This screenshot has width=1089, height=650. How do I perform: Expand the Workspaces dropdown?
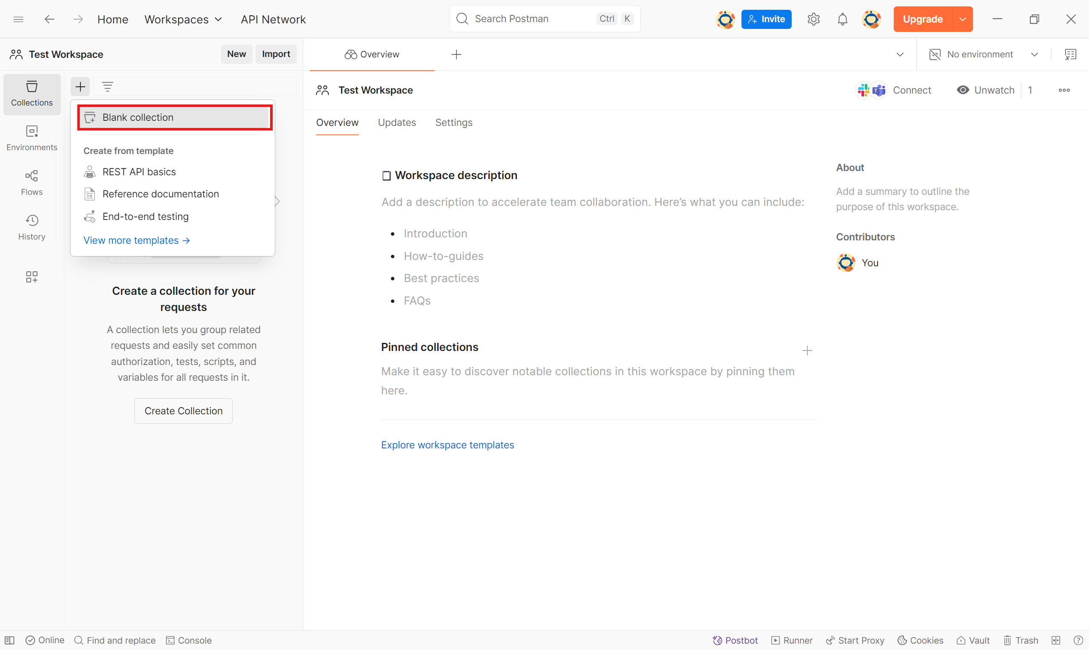[x=183, y=19]
